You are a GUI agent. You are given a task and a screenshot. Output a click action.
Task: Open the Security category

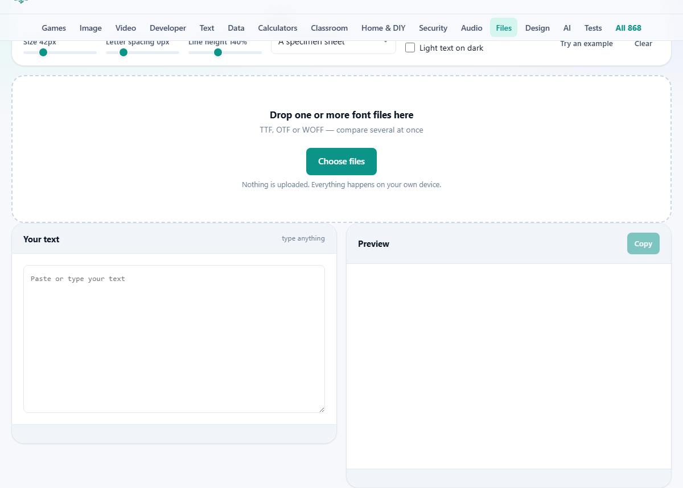[433, 28]
